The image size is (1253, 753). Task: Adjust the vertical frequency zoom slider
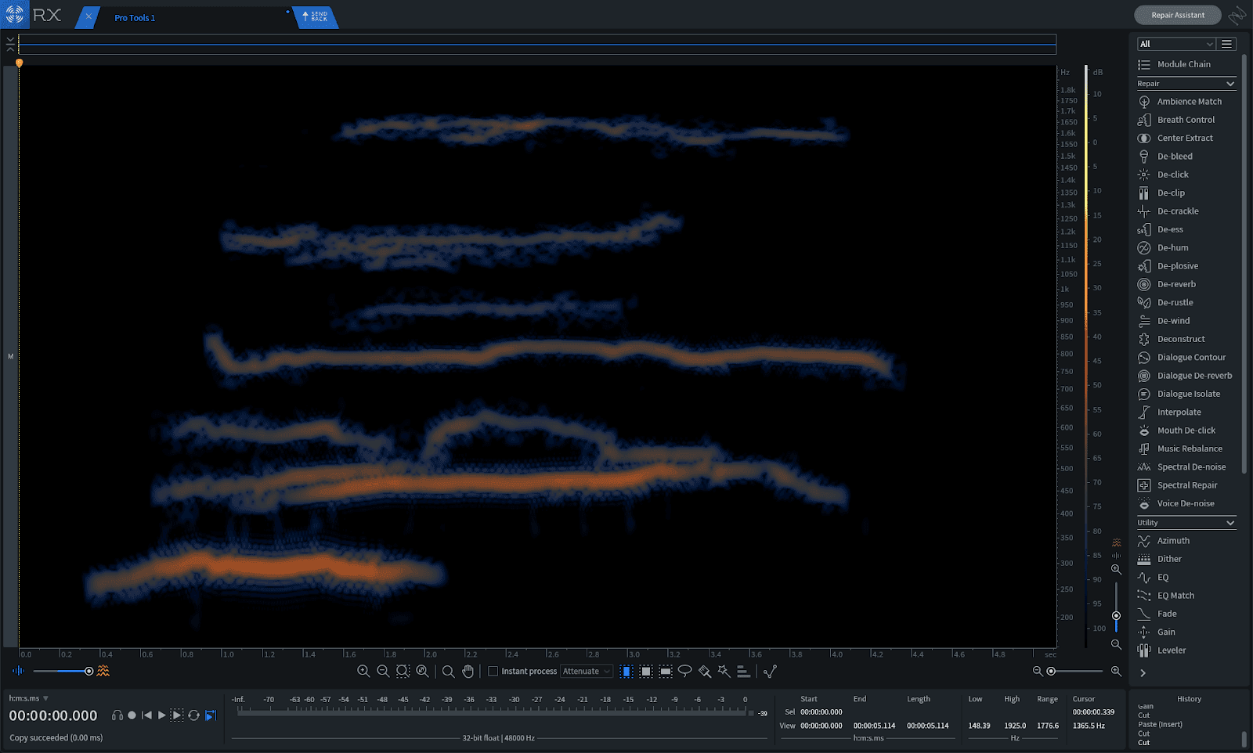pos(1116,615)
